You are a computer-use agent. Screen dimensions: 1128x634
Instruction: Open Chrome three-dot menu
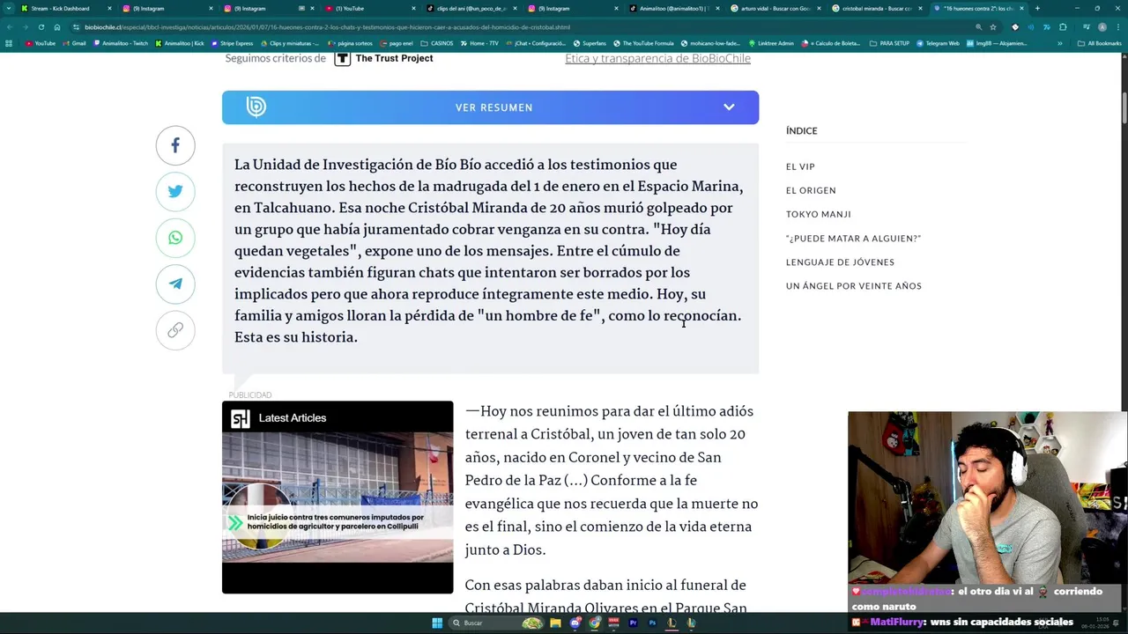tap(1118, 27)
